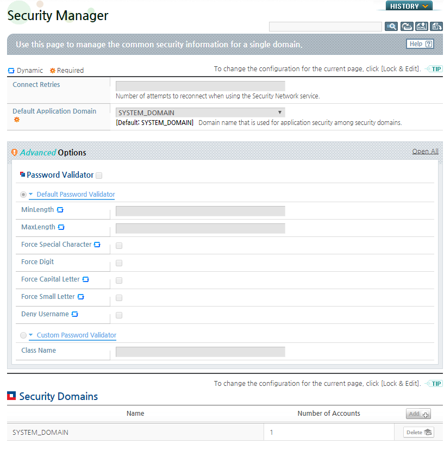The width and height of the screenshot is (444, 450).
Task: Click the MaxLength input field
Action: tap(201, 228)
